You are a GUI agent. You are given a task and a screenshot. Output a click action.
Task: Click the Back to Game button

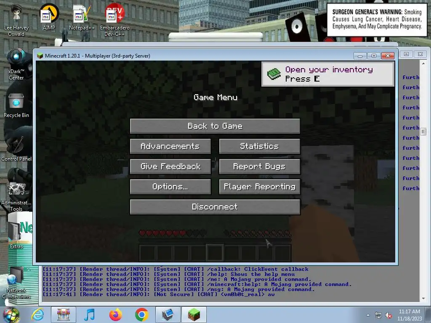click(x=215, y=126)
